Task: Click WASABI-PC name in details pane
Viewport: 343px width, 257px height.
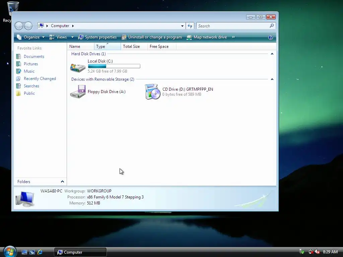Action: point(51,191)
